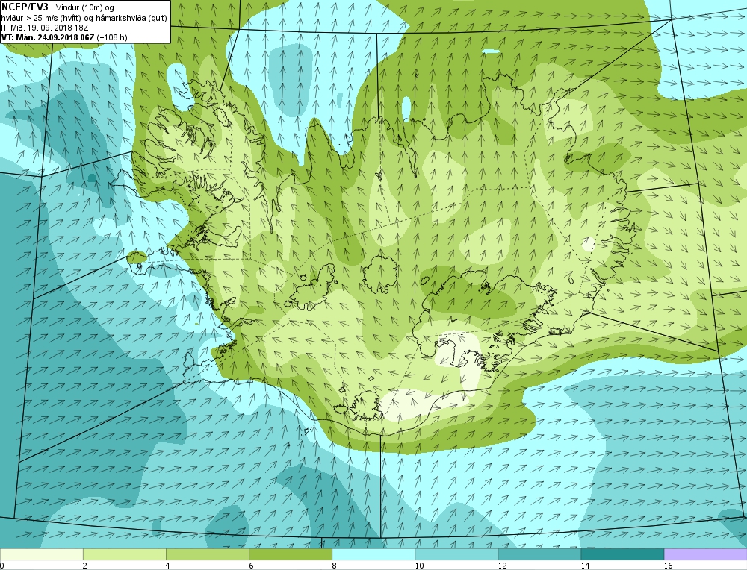Click the legend value label '4'

coord(168,566)
